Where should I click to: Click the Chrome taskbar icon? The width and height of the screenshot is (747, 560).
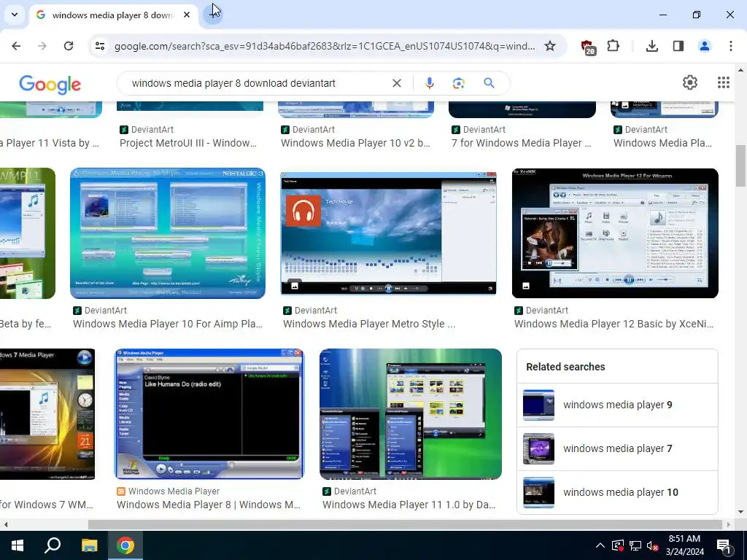(125, 545)
